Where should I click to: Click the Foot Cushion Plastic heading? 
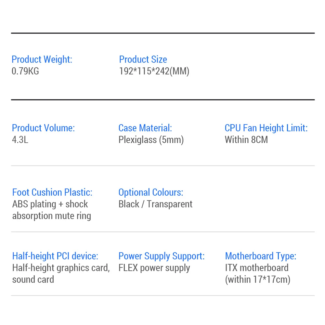point(52,192)
